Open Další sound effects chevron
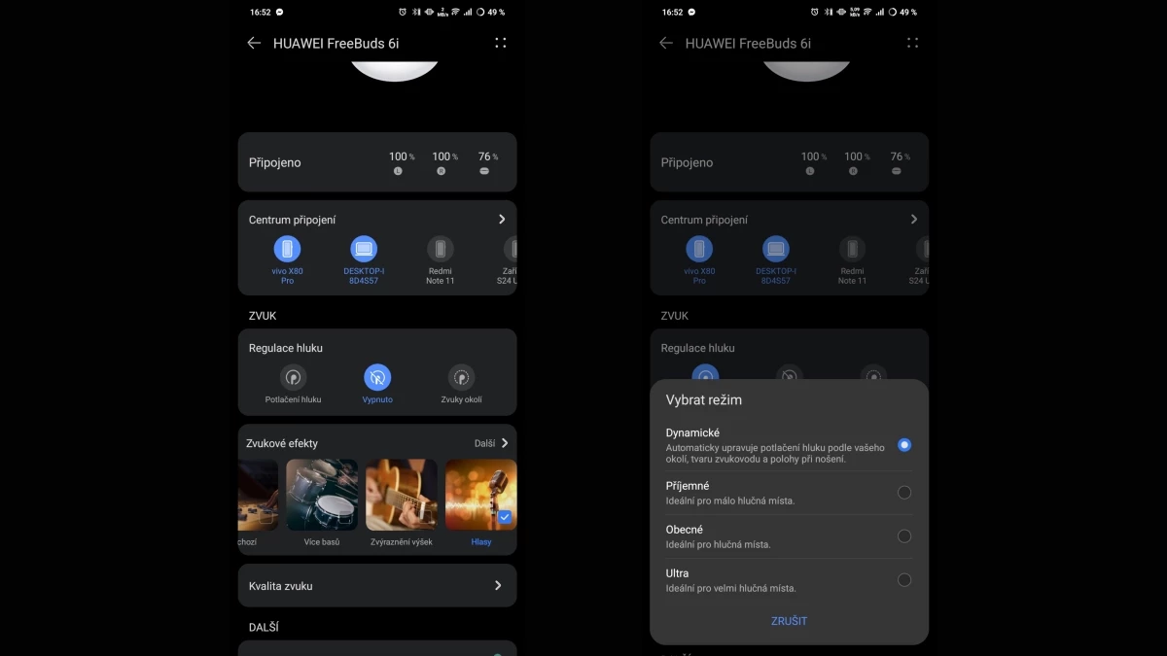This screenshot has width=1167, height=656. point(504,443)
